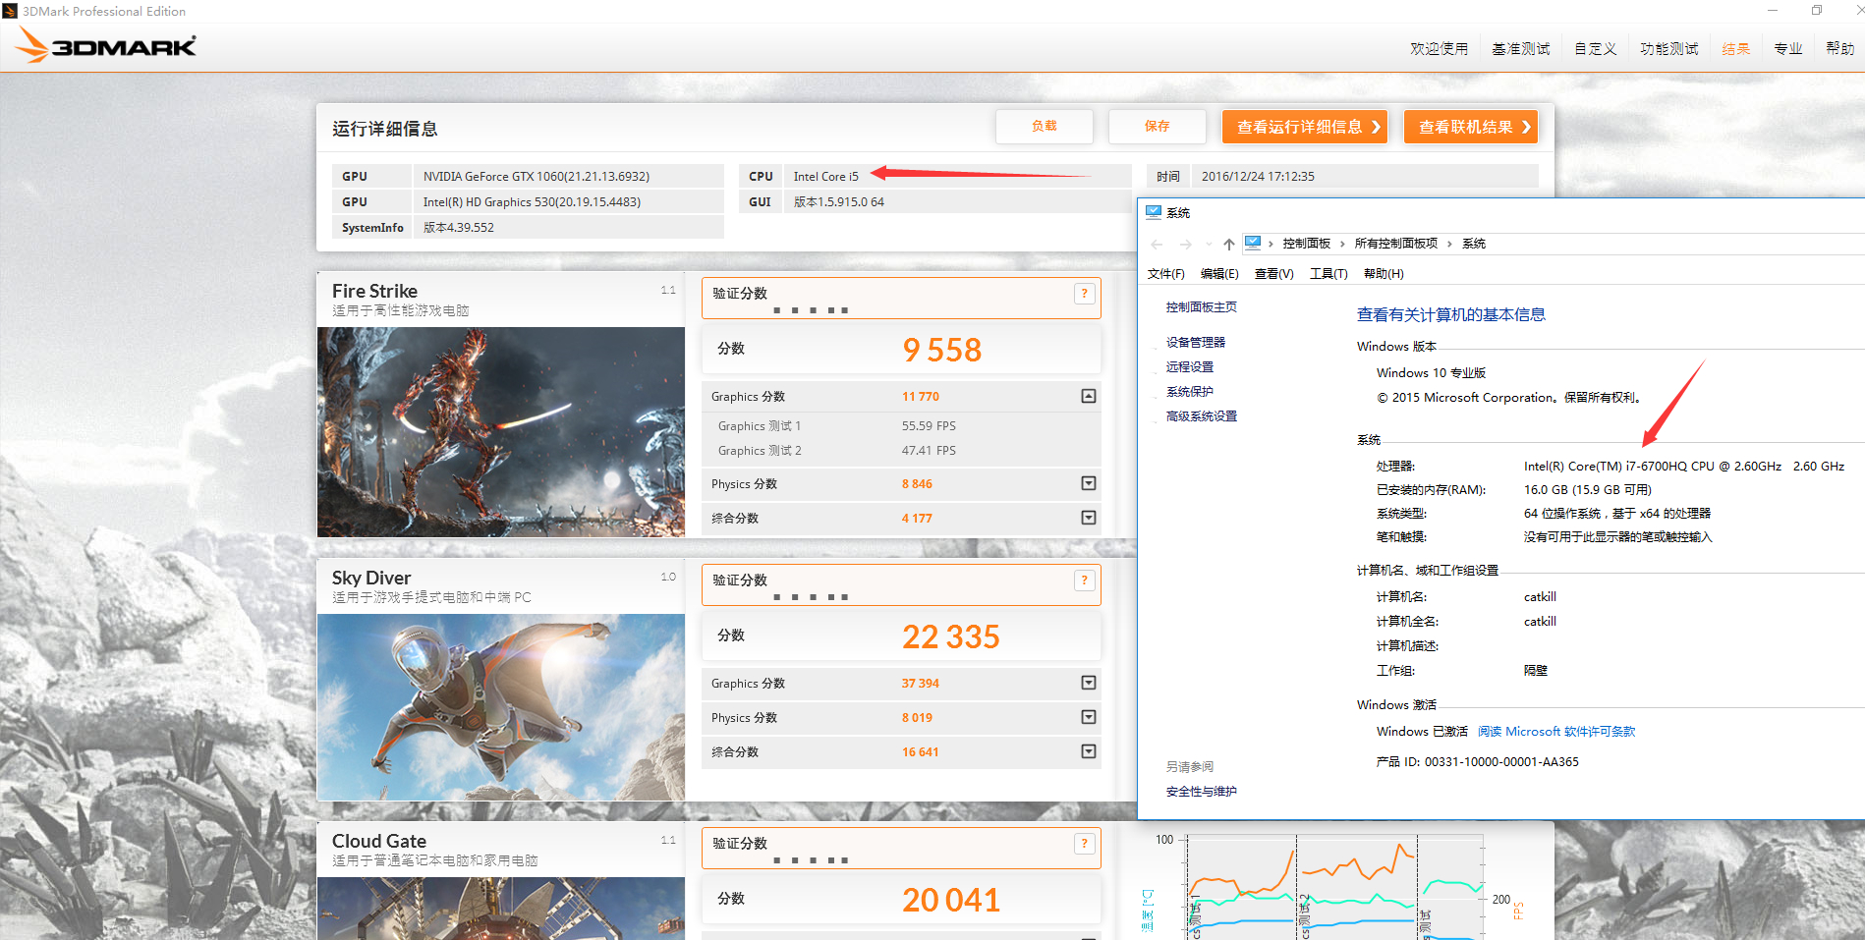The image size is (1865, 940).
Task: Open help for Fire Strike validation score
Action: click(x=1084, y=294)
